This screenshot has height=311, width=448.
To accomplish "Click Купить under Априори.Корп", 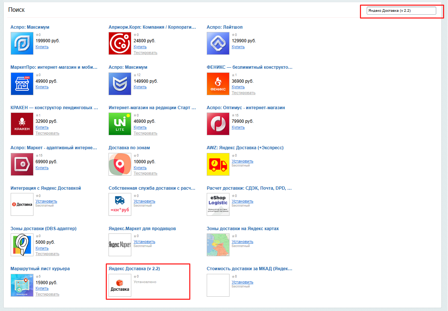I will coord(140,47).
